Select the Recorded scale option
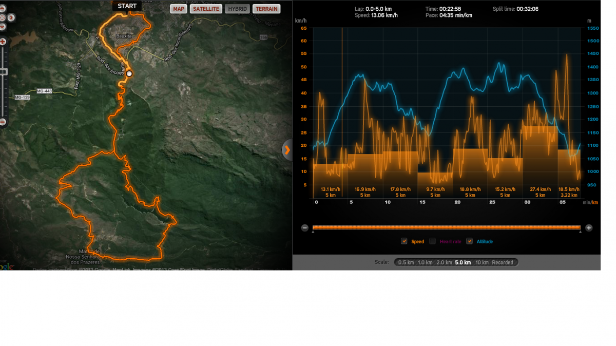 tap(503, 262)
